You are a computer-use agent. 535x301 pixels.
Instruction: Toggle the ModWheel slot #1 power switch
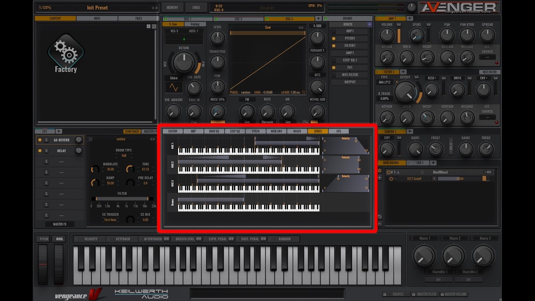pos(388,172)
